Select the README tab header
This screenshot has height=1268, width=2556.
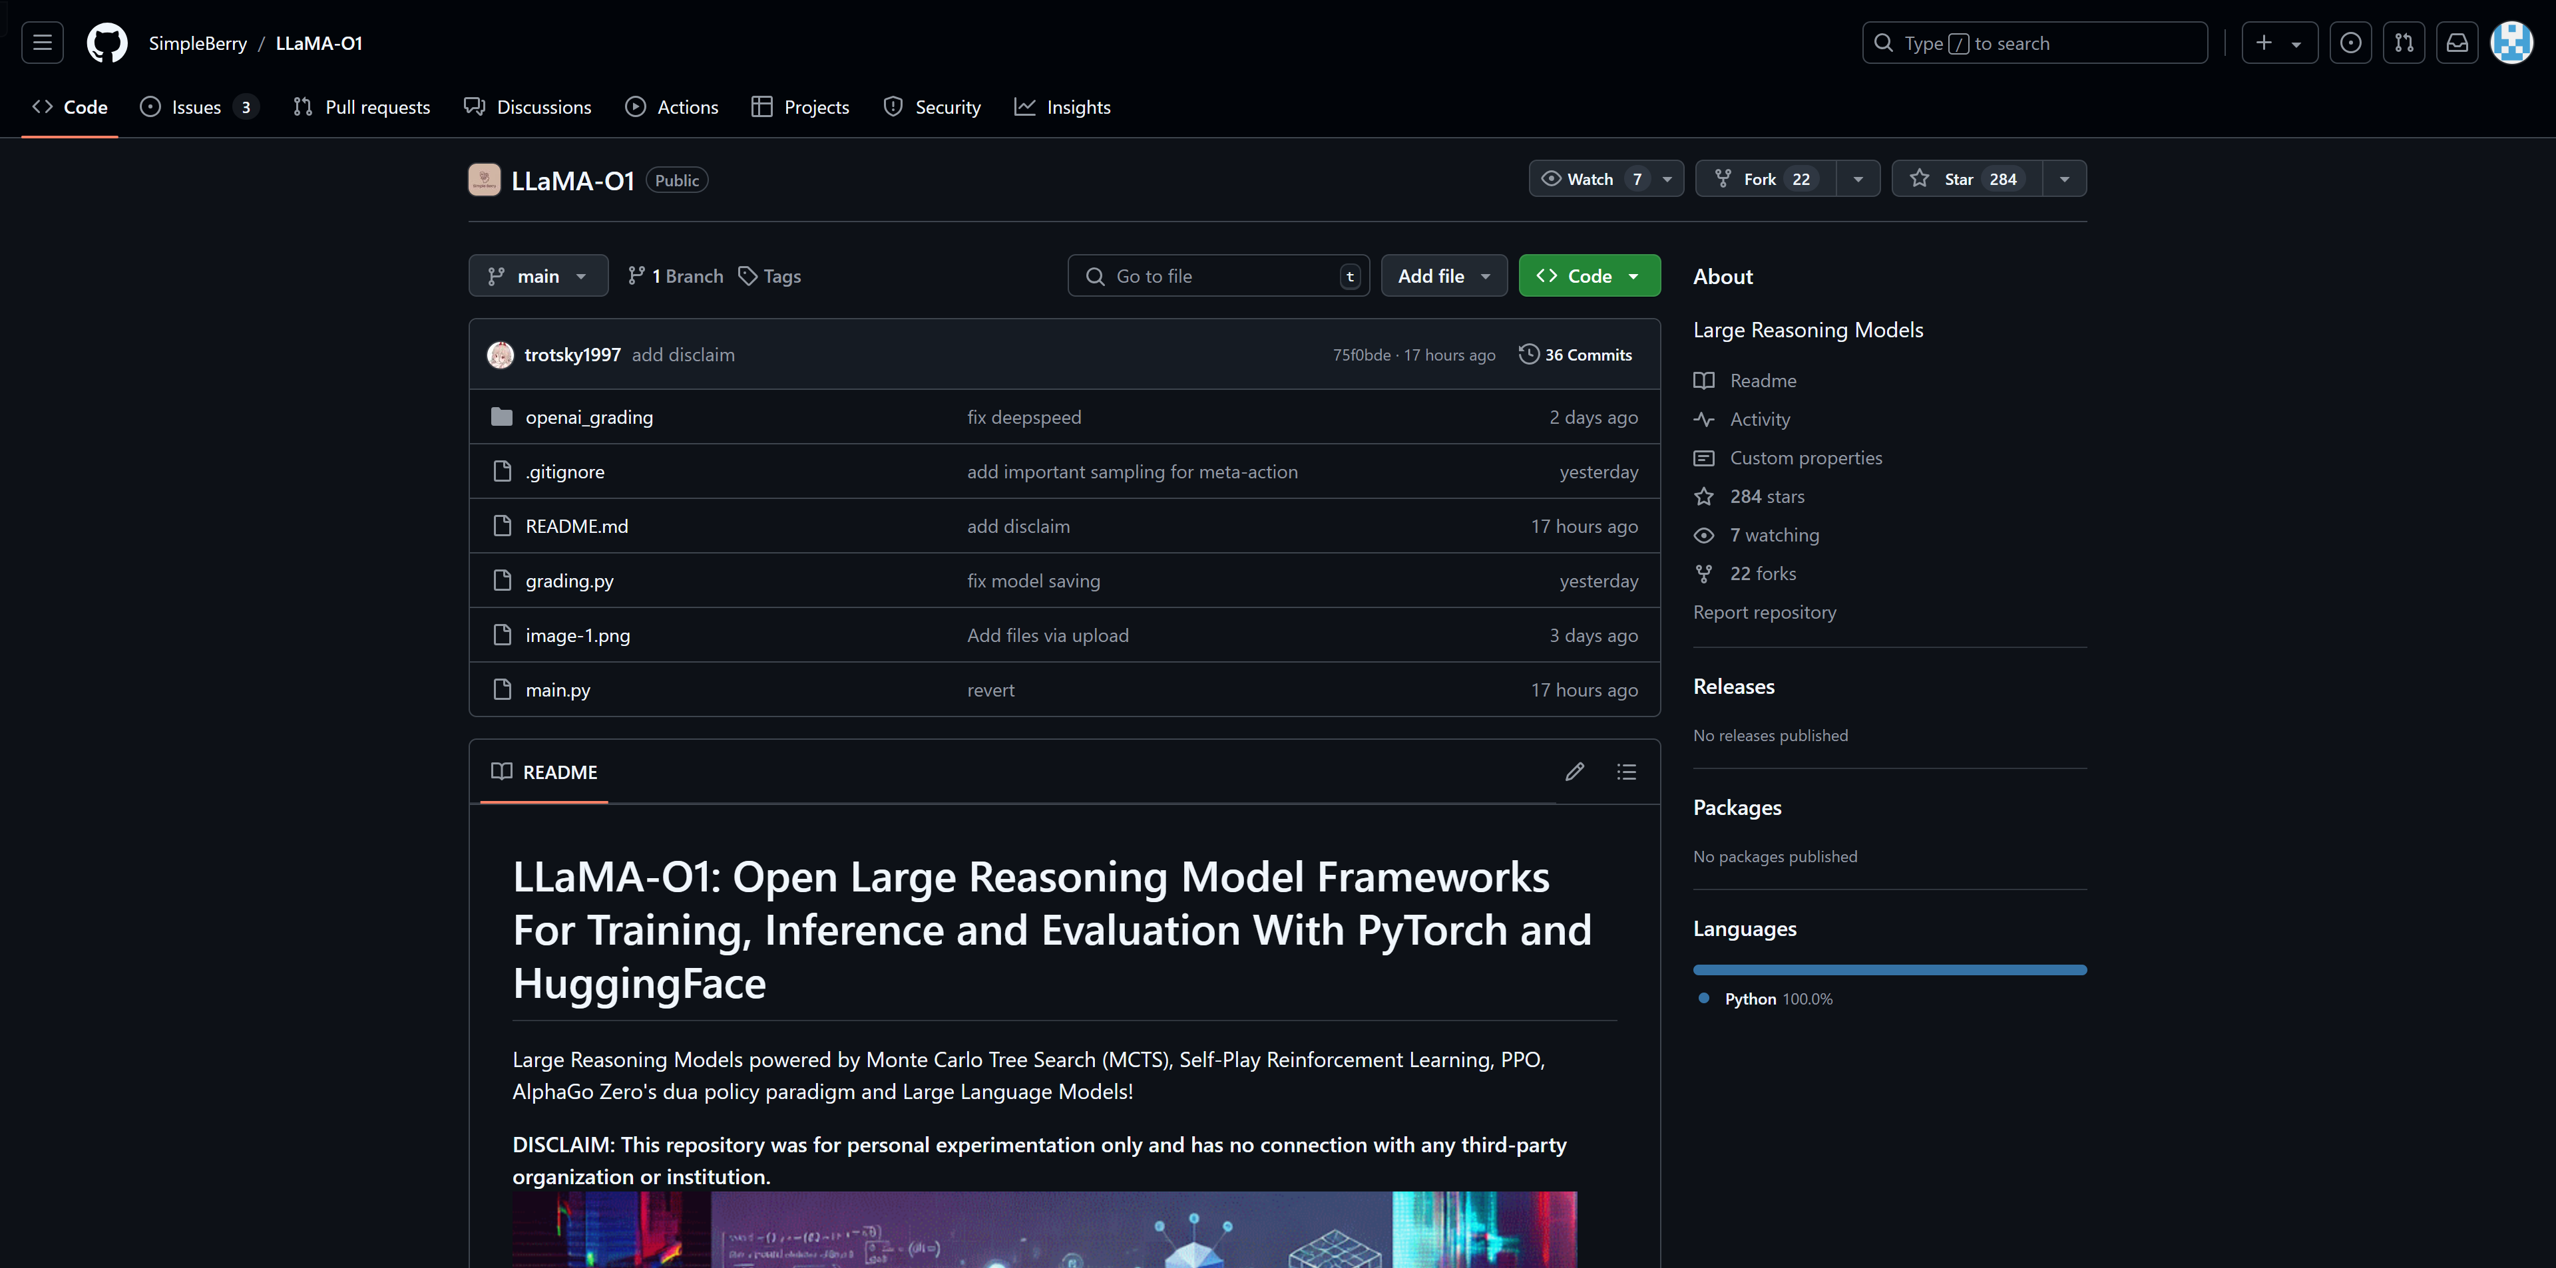544,771
